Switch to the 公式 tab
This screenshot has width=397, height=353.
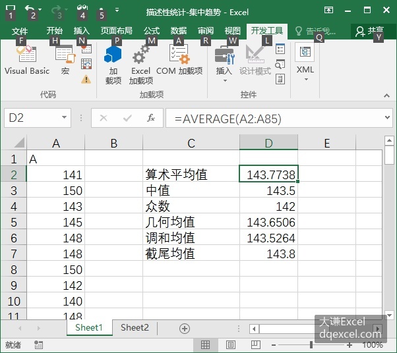[x=152, y=31]
